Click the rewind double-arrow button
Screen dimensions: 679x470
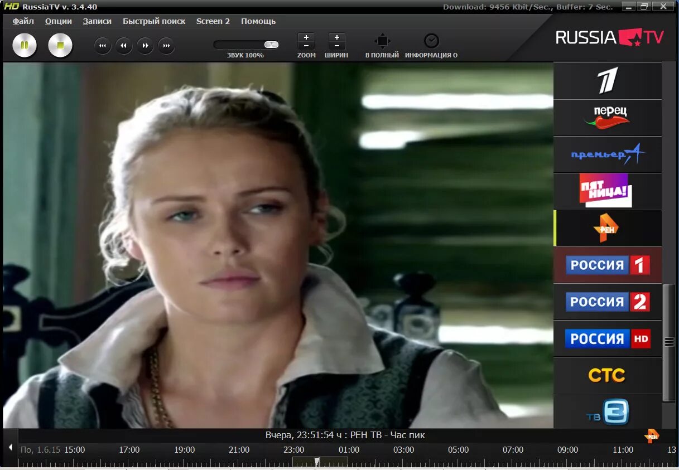tap(124, 46)
